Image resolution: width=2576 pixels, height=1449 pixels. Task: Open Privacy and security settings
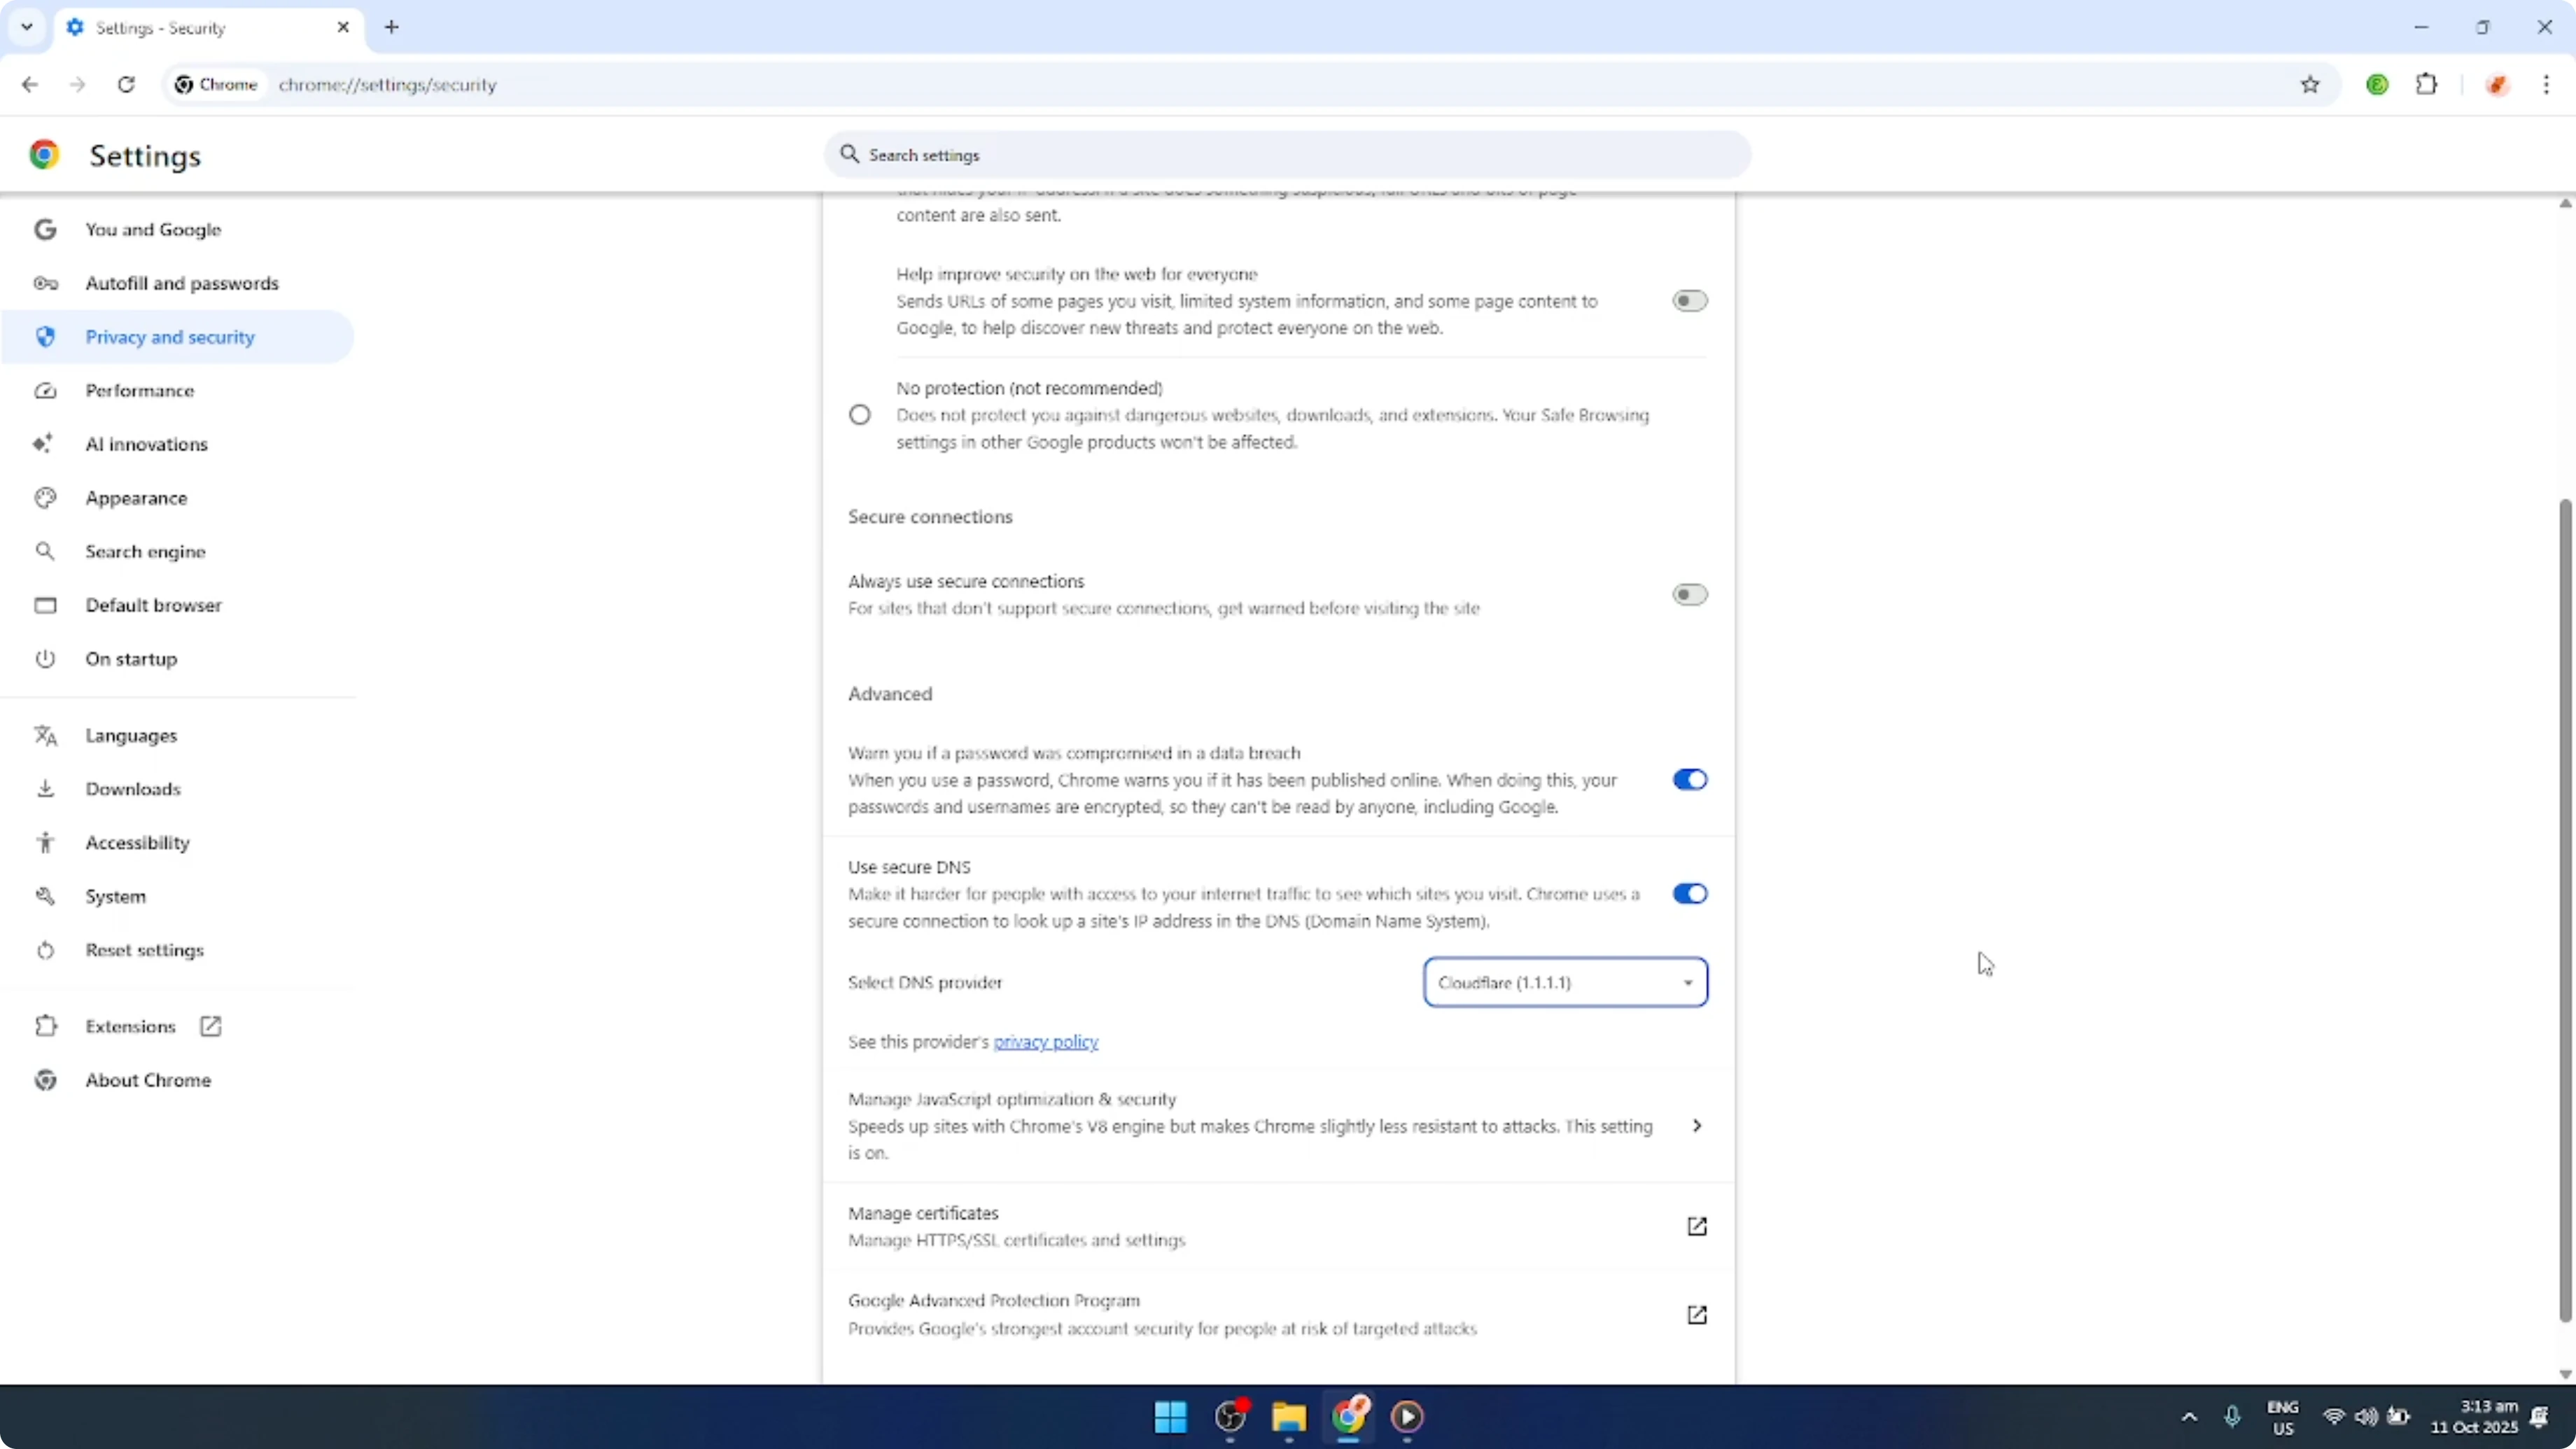170,337
